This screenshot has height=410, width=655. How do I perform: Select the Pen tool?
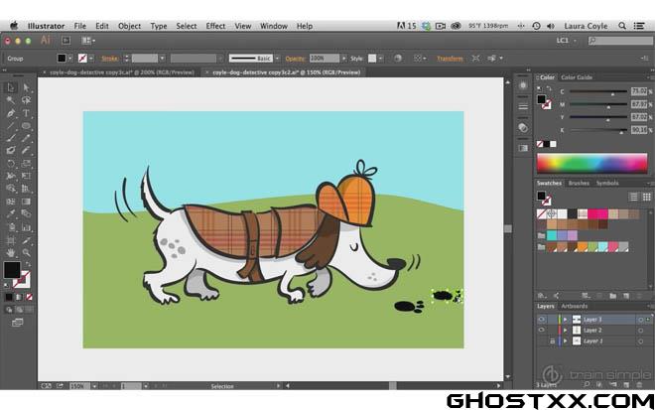point(11,113)
